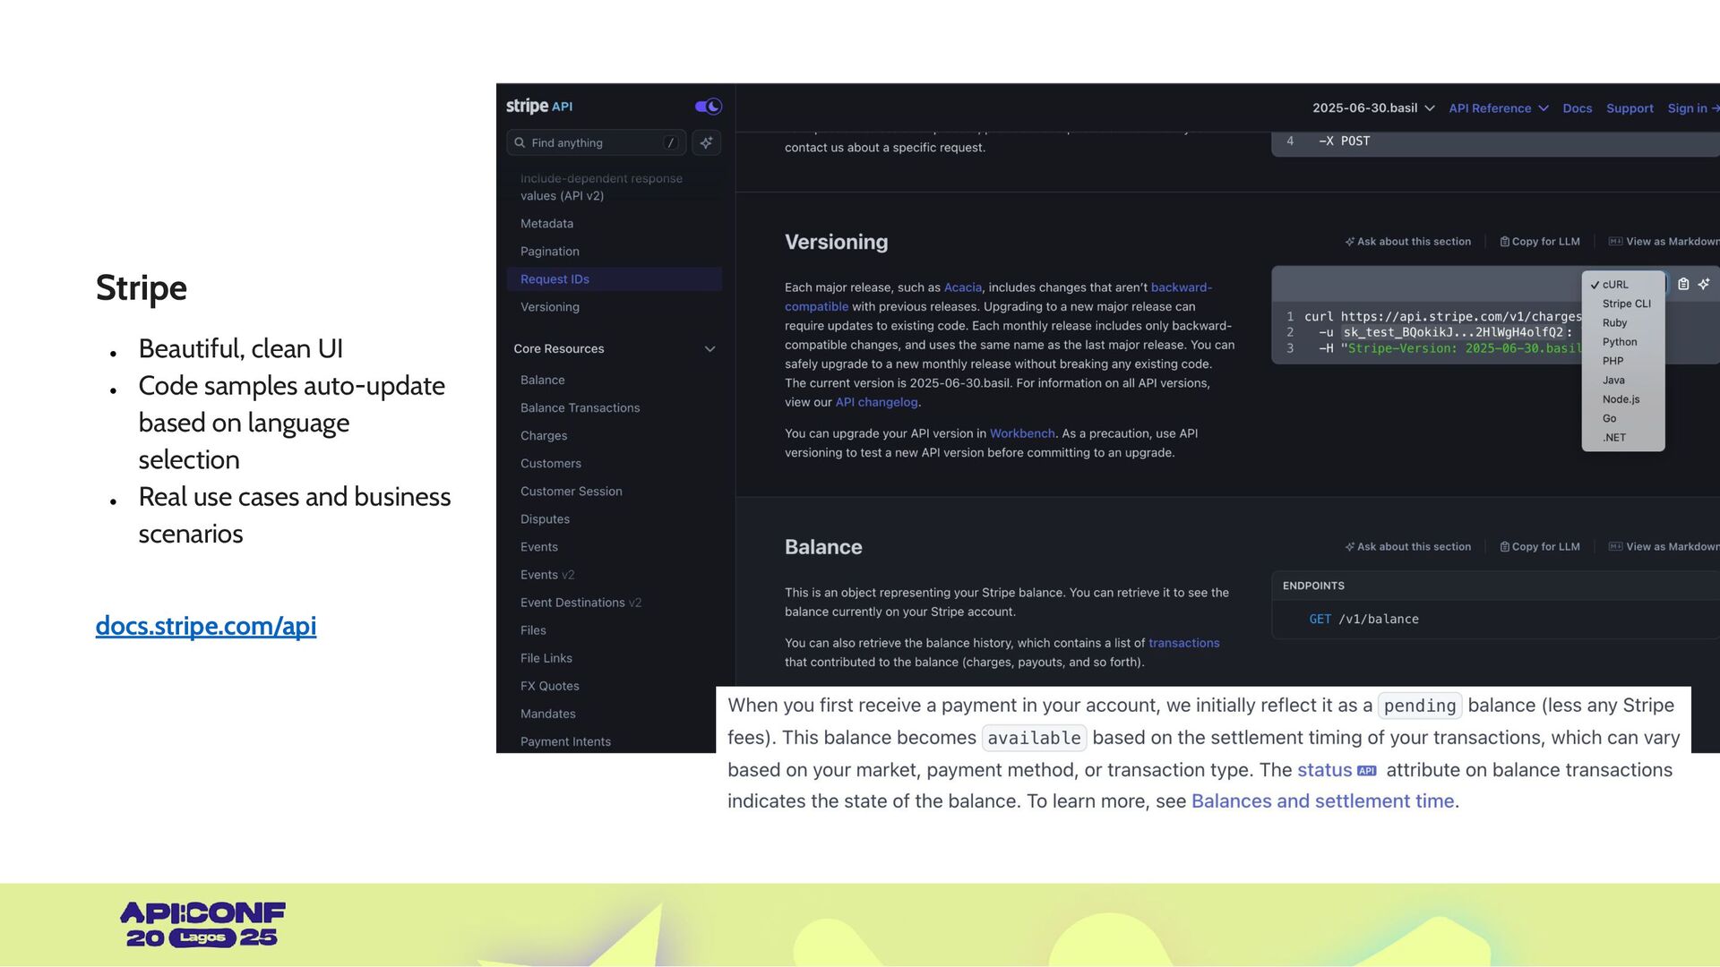This screenshot has width=1720, height=967.
Task: Click View as Markdown in Versioning section
Action: pyautogui.click(x=1664, y=242)
